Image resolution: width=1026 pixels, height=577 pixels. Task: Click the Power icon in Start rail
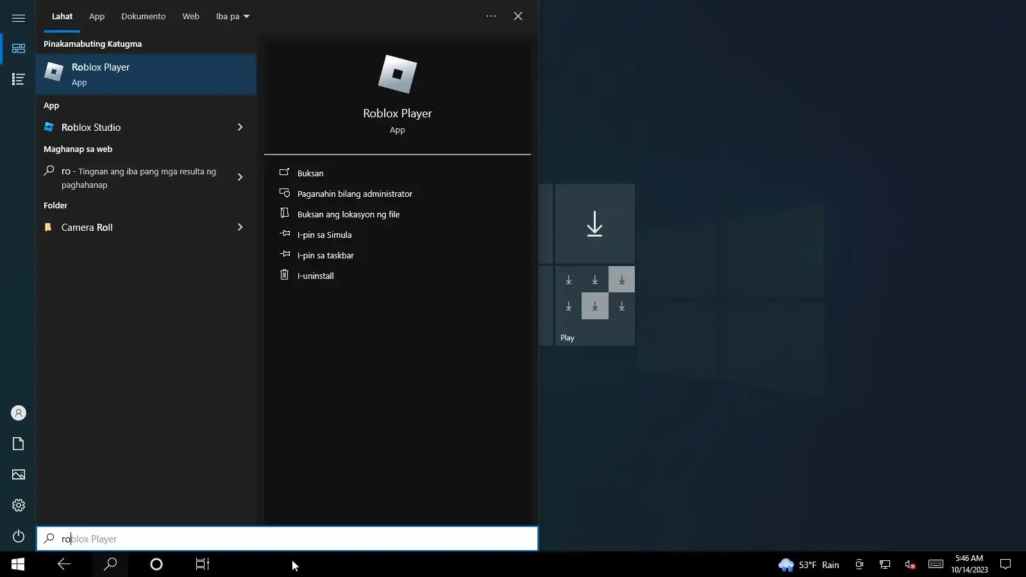pyautogui.click(x=19, y=536)
